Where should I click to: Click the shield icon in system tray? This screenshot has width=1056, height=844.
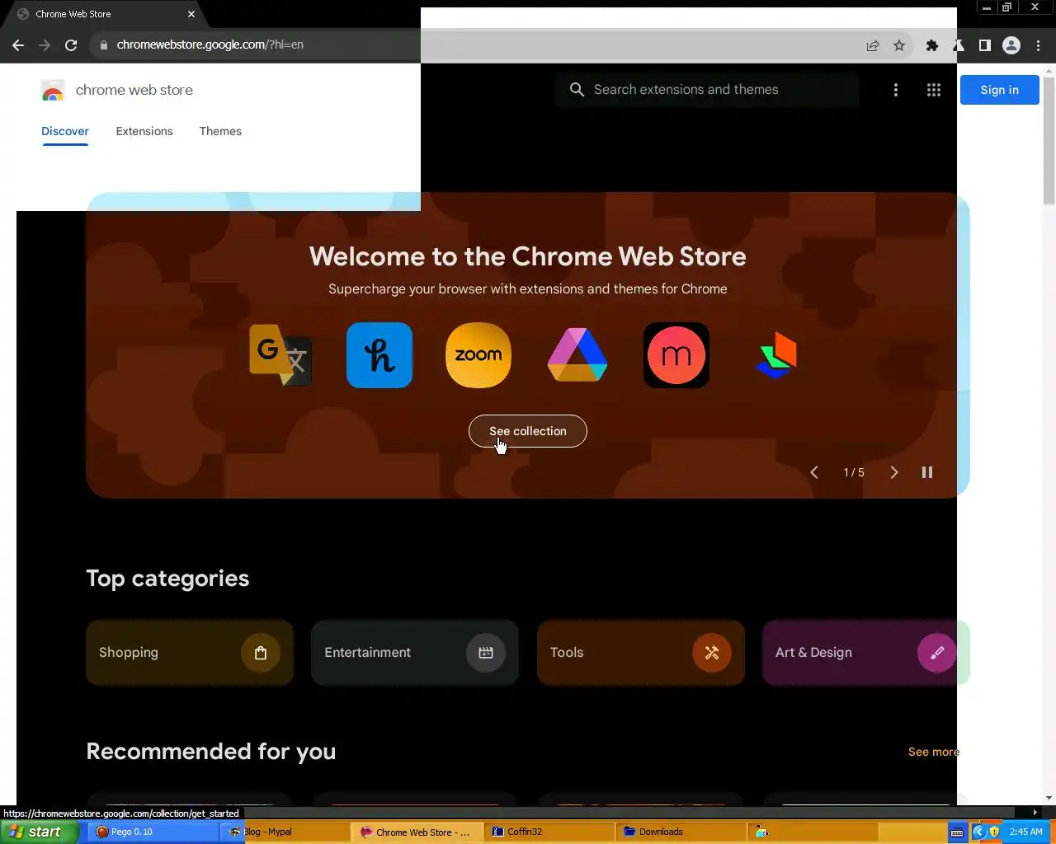pos(994,832)
